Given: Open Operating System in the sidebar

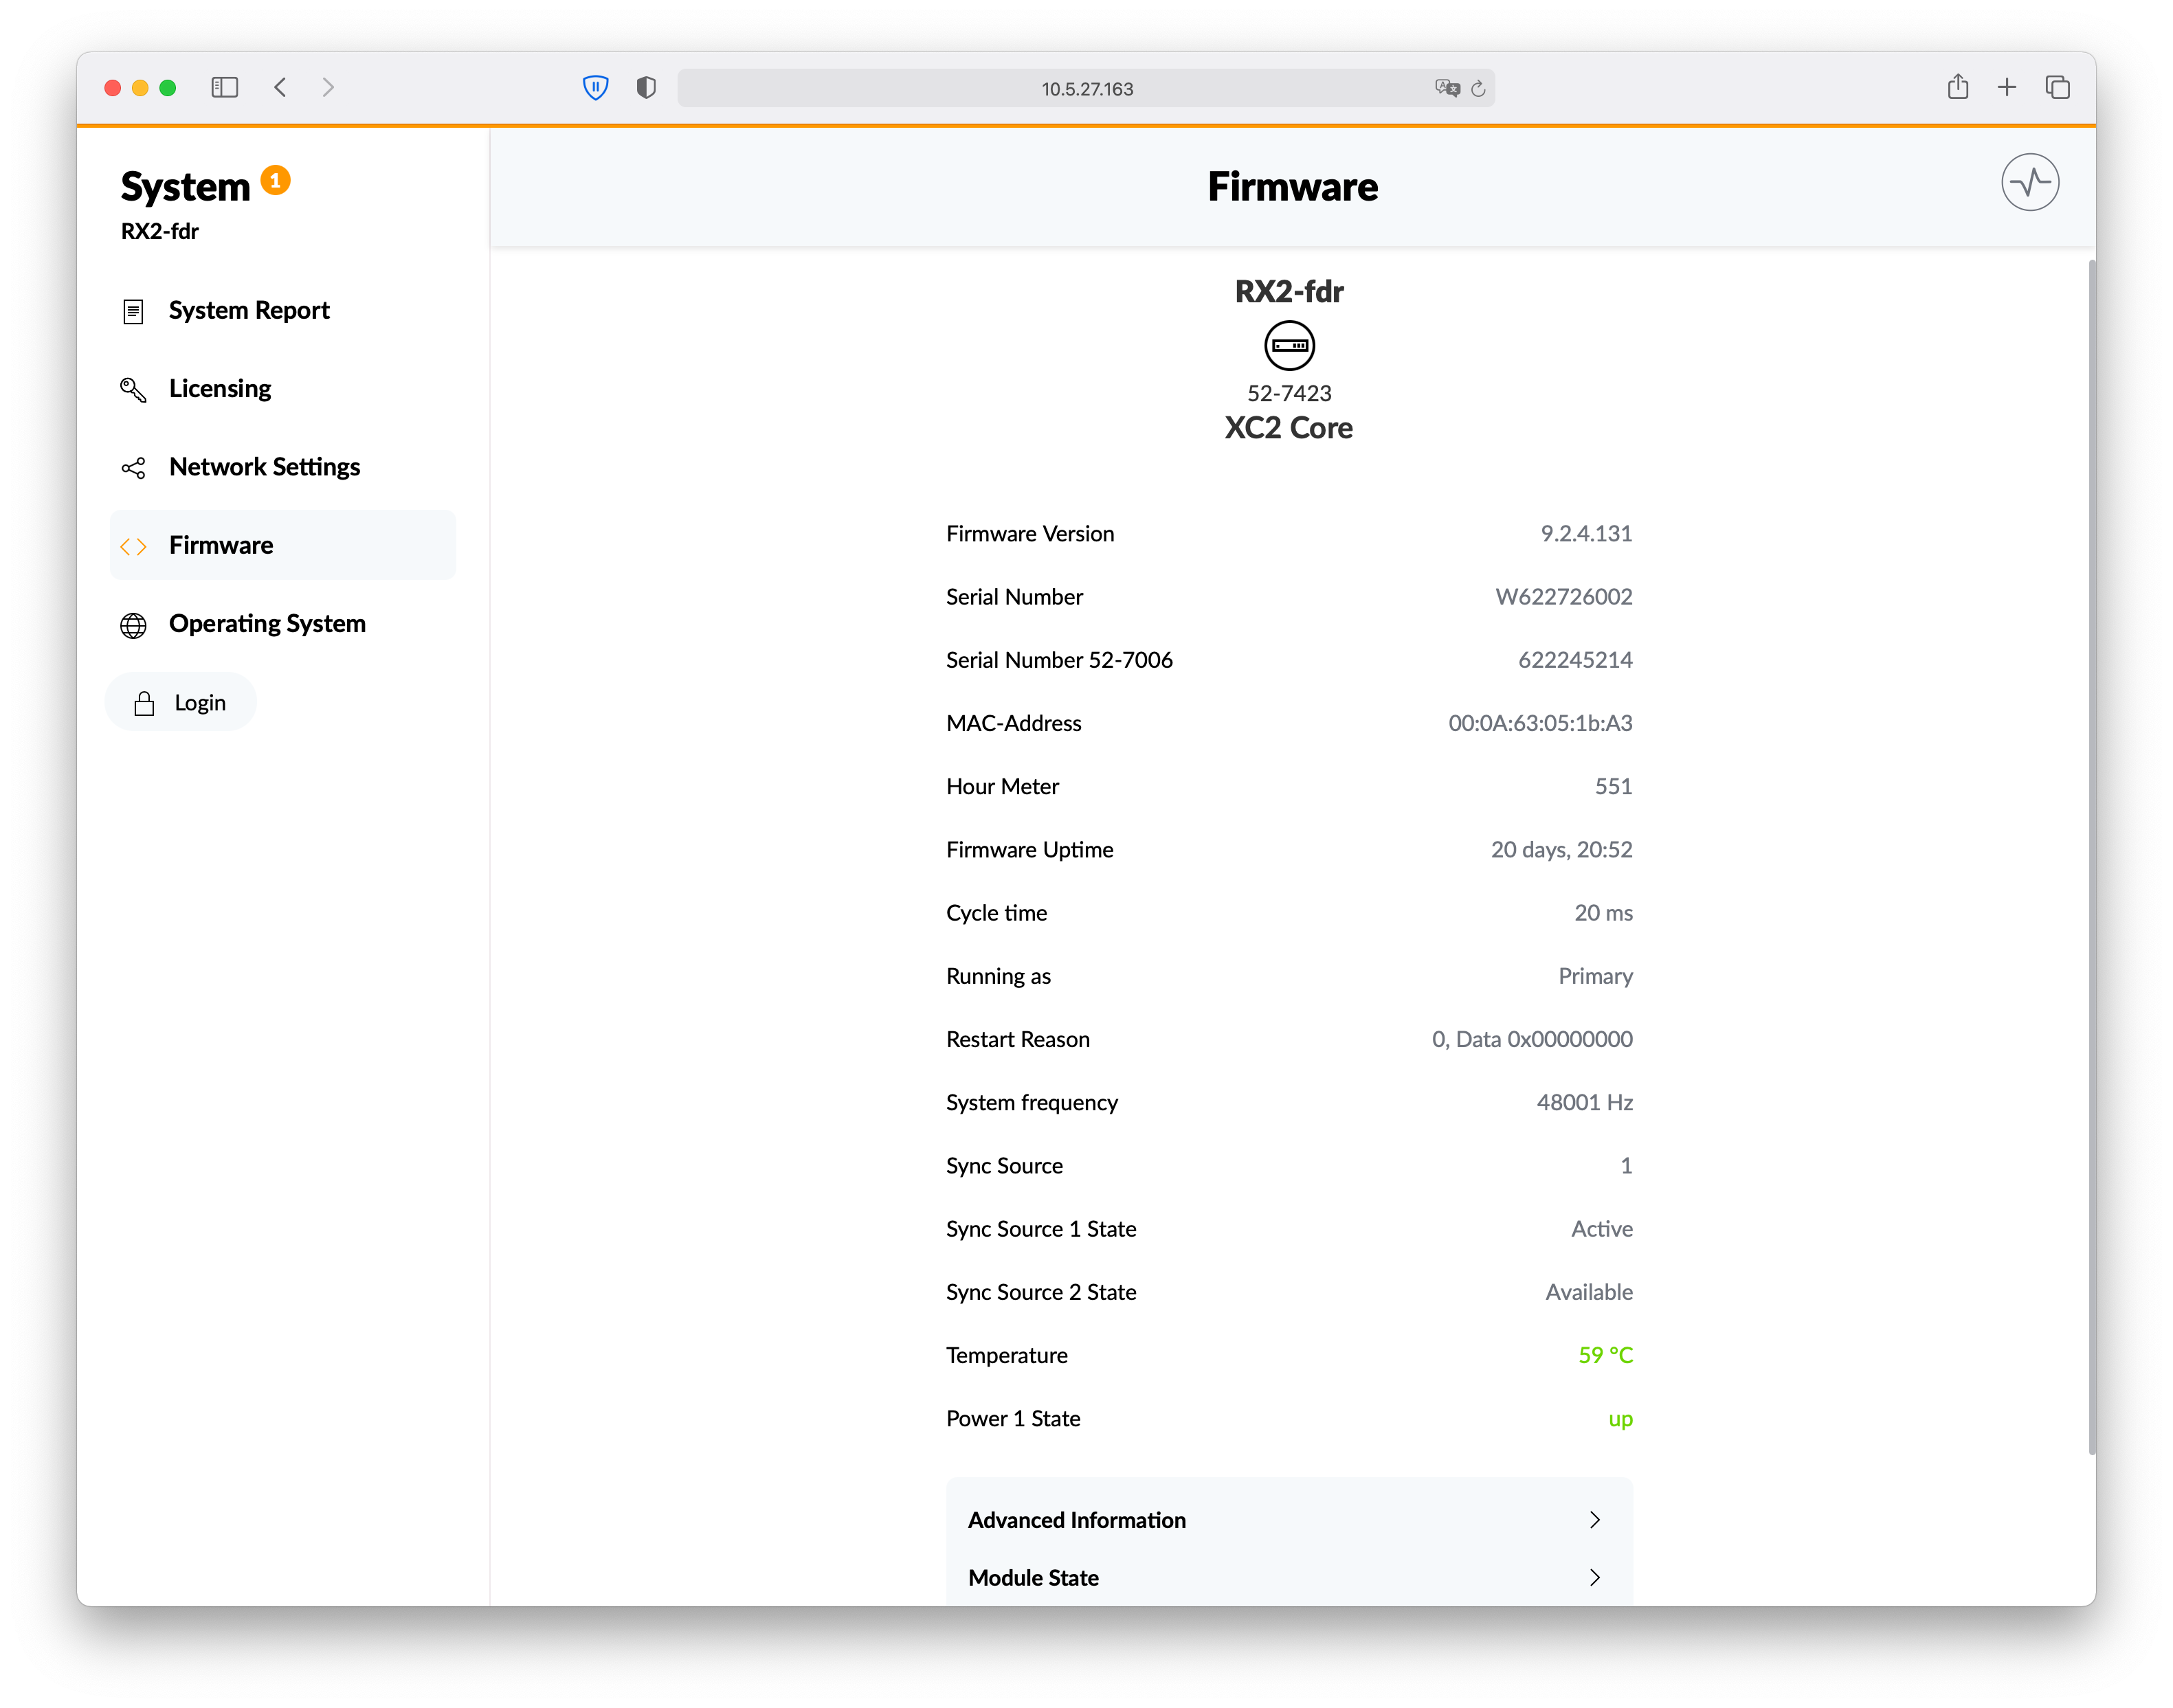Looking at the screenshot, I should coord(282,623).
